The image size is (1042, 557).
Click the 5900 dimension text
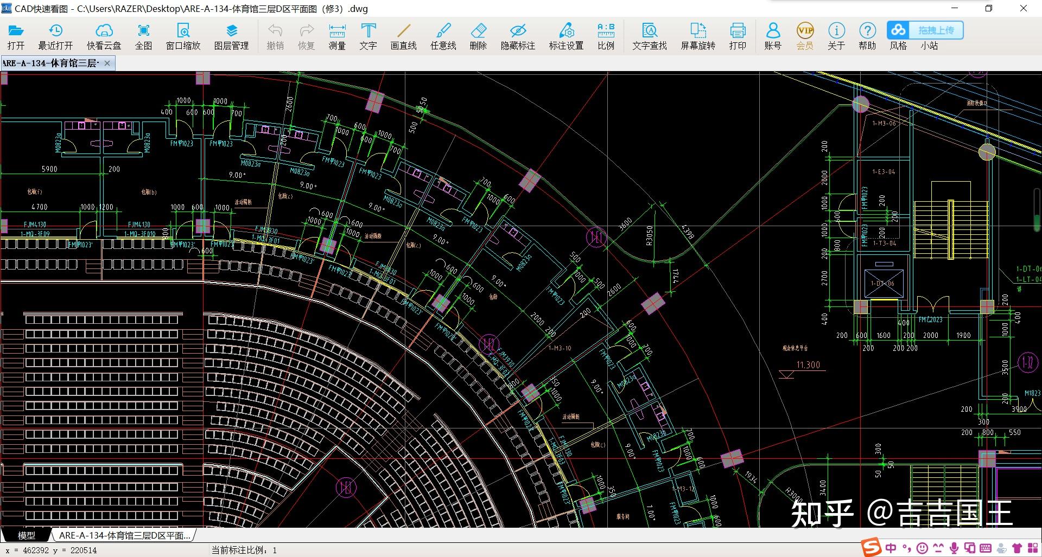[49, 169]
